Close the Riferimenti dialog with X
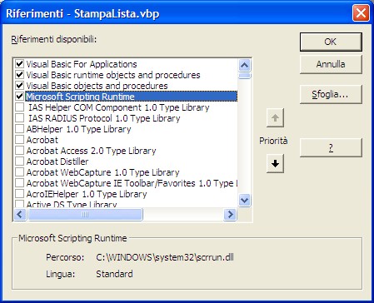Viewport: 374px width, 303px height. (361, 13)
